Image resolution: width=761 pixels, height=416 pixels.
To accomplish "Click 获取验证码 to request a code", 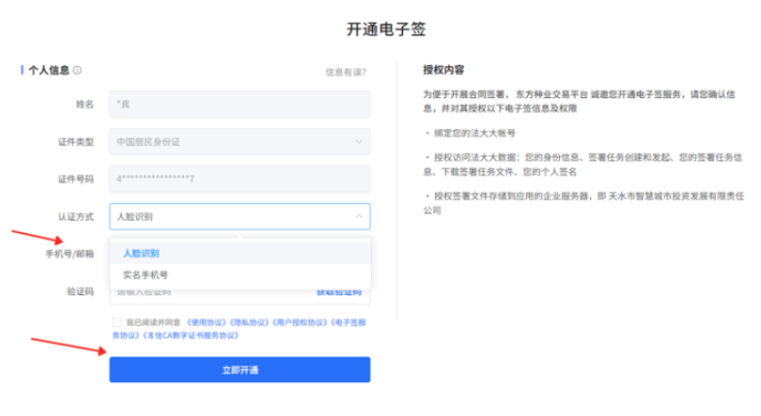I will 338,292.
